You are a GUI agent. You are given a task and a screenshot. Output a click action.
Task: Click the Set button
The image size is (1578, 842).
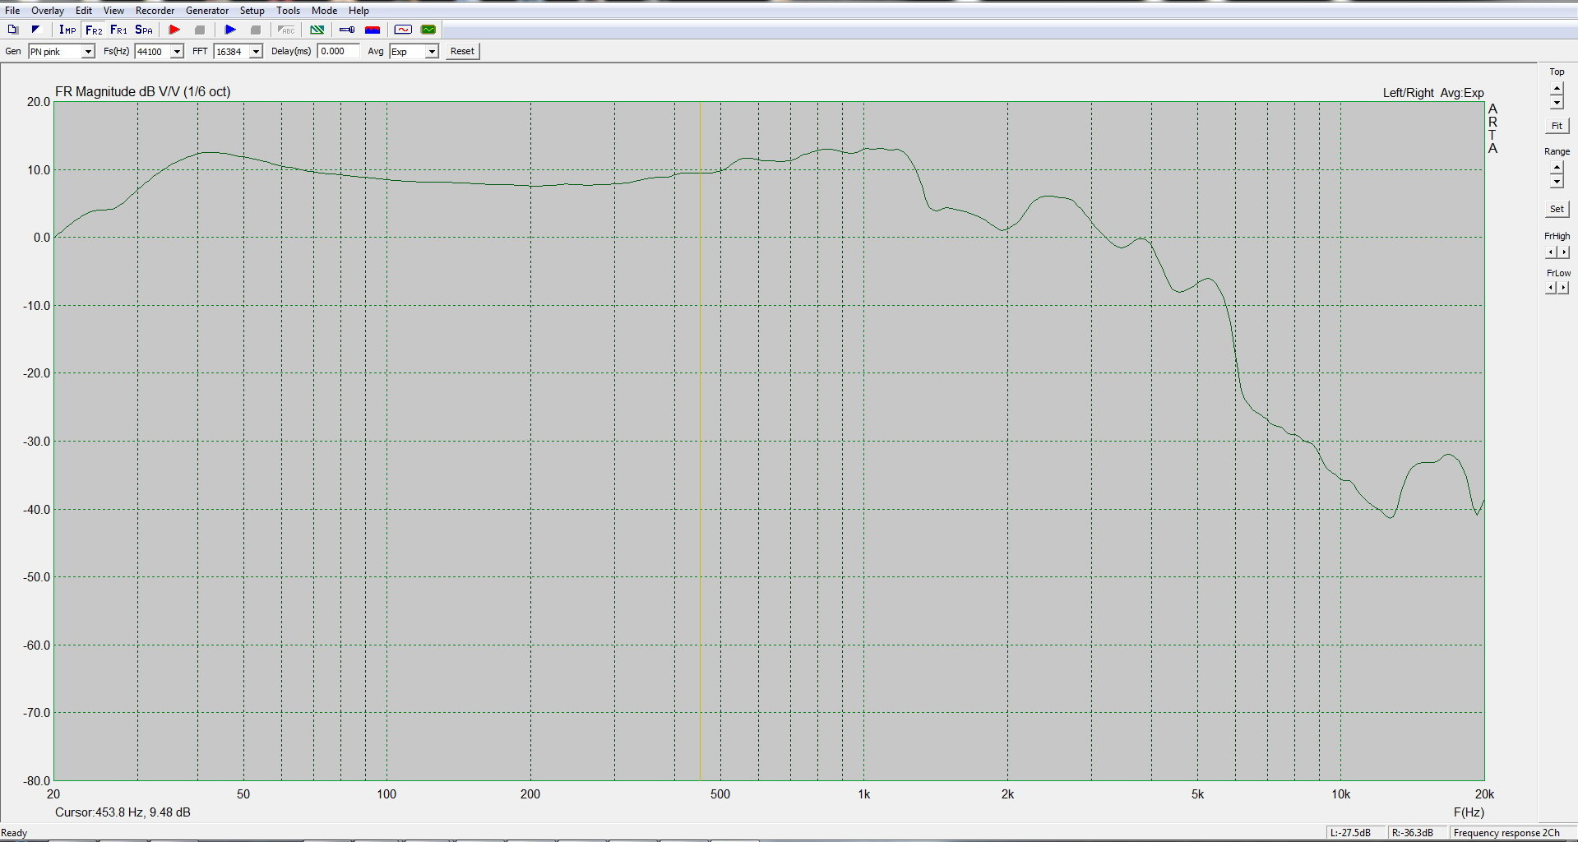pyautogui.click(x=1557, y=209)
